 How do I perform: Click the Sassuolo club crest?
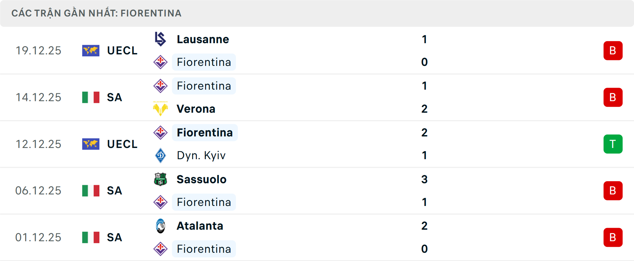pos(161,179)
